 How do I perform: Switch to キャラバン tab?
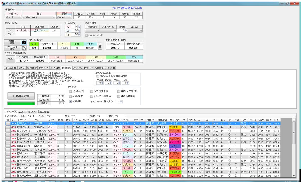coord(78,68)
